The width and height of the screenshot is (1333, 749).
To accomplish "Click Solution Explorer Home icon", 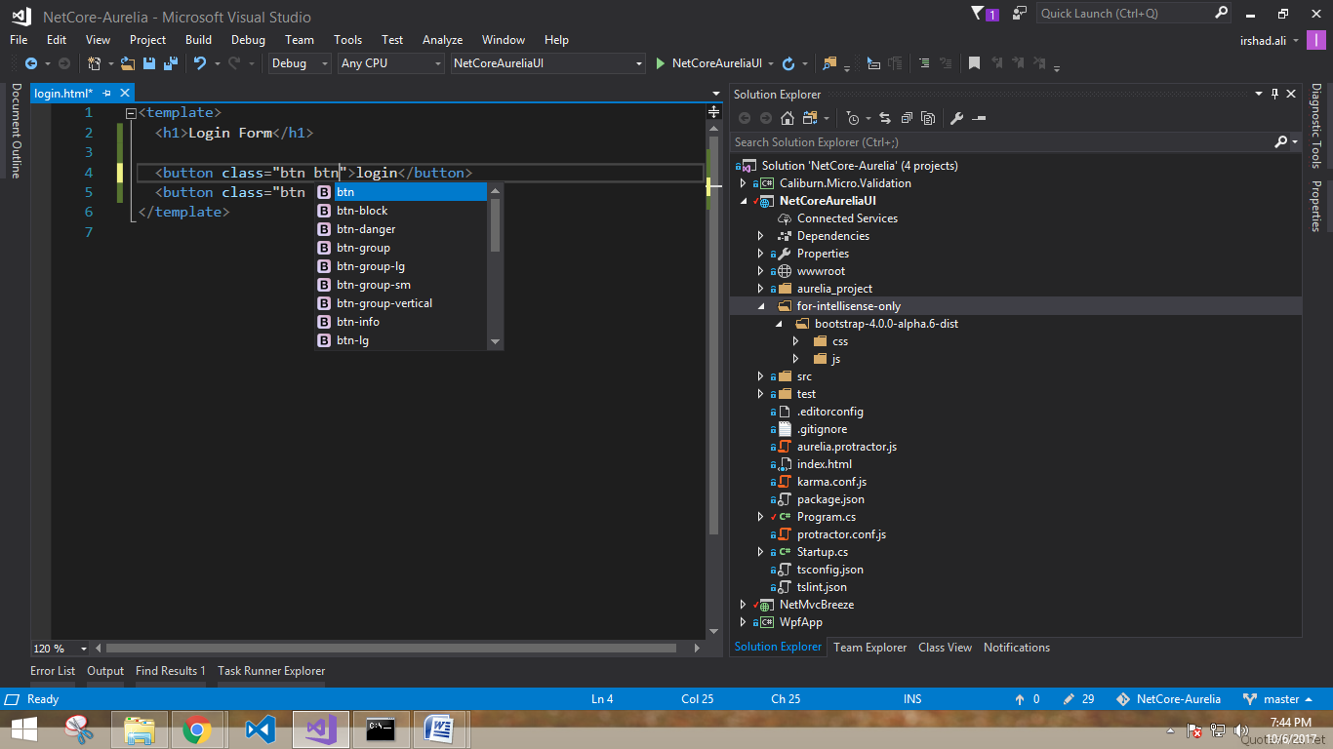I will [x=788, y=118].
